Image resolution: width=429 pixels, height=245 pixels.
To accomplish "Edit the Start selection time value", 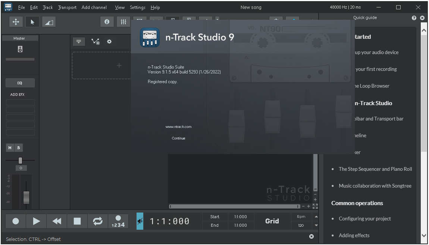I will point(241,217).
